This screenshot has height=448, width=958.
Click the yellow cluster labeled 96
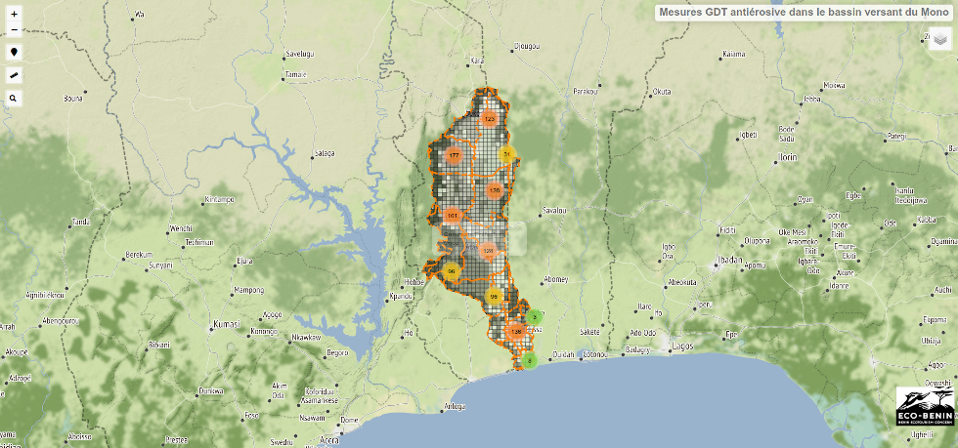coord(451,271)
